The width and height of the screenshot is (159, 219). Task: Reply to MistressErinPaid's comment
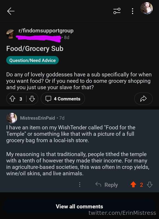pyautogui.click(x=107, y=185)
